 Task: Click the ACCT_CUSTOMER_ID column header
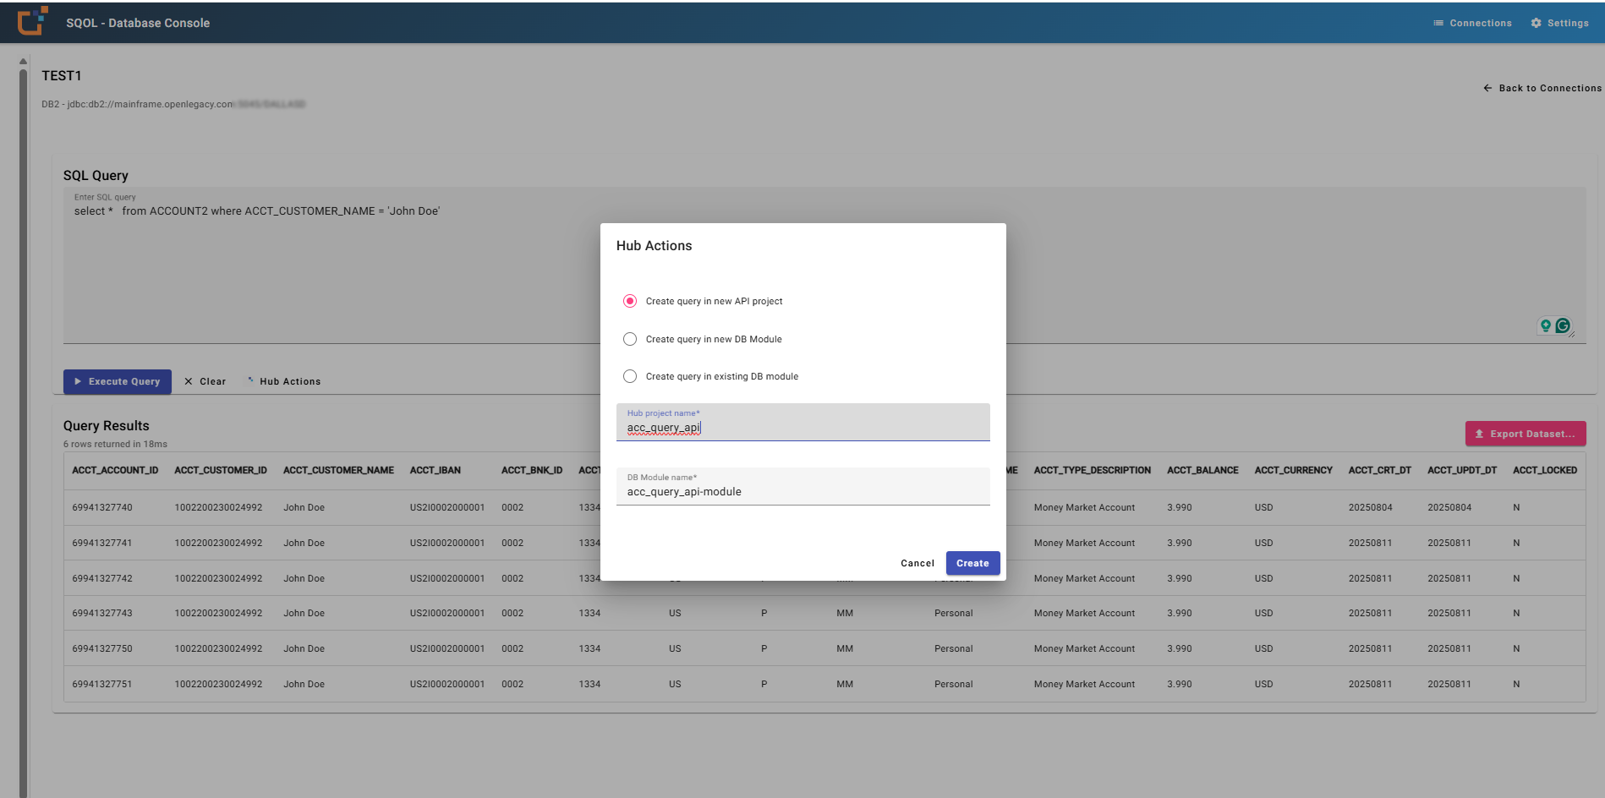(221, 470)
